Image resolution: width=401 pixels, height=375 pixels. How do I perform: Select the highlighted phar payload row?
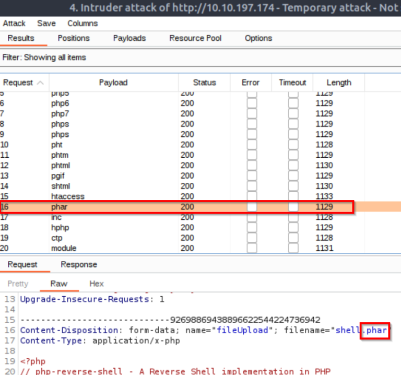(200, 207)
